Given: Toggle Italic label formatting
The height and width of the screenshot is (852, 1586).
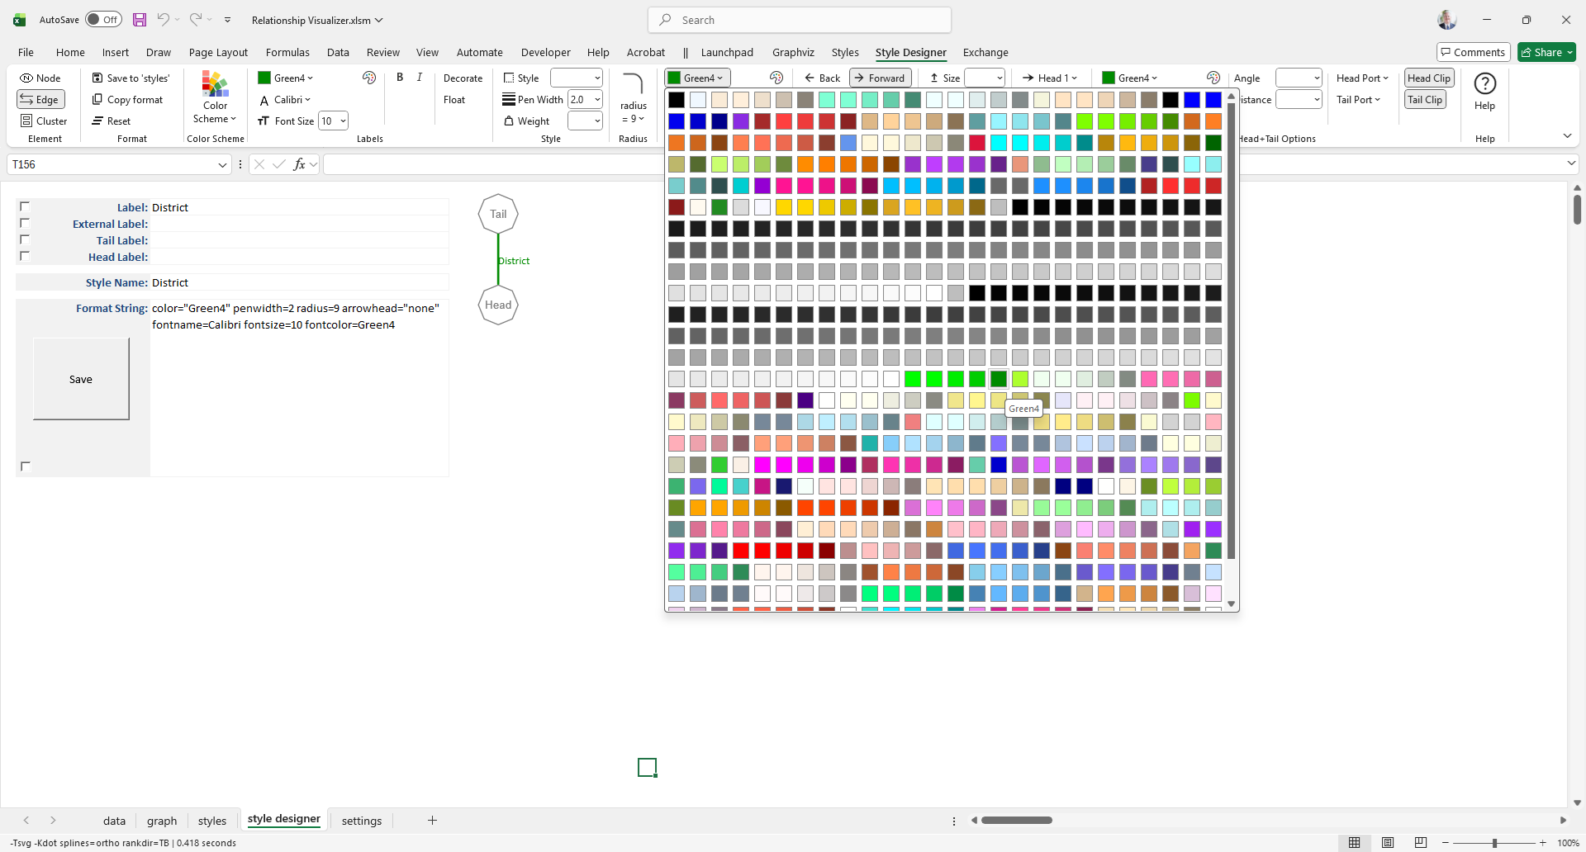Looking at the screenshot, I should tap(420, 78).
